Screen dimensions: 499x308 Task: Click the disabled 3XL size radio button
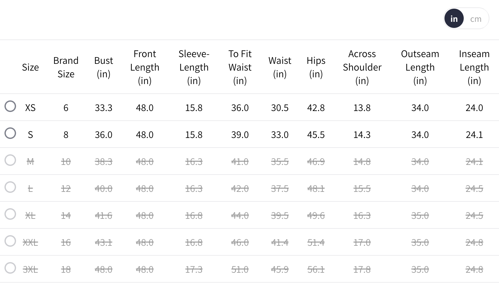pos(10,268)
